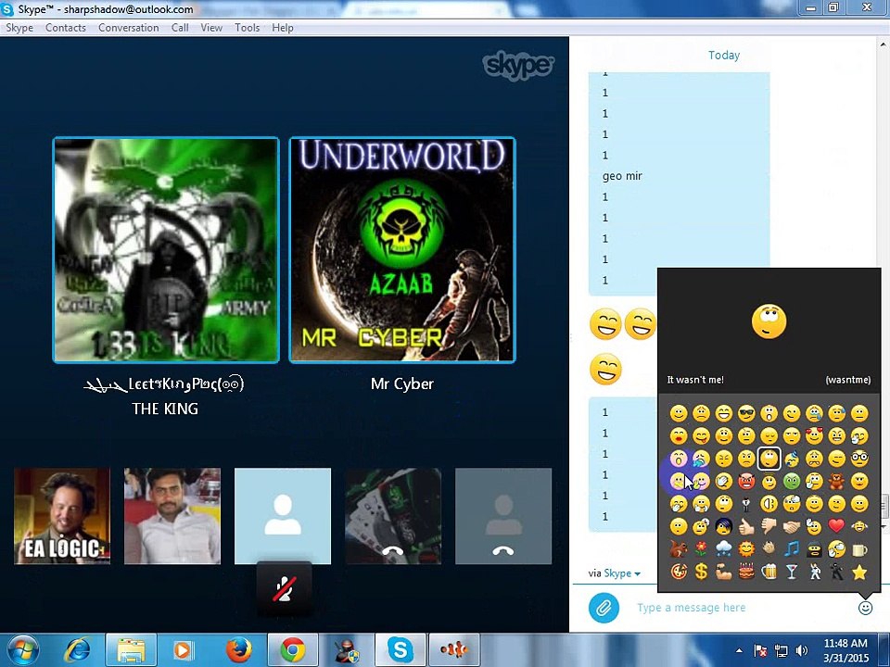Insert the gold star emoticon

pos(859,572)
